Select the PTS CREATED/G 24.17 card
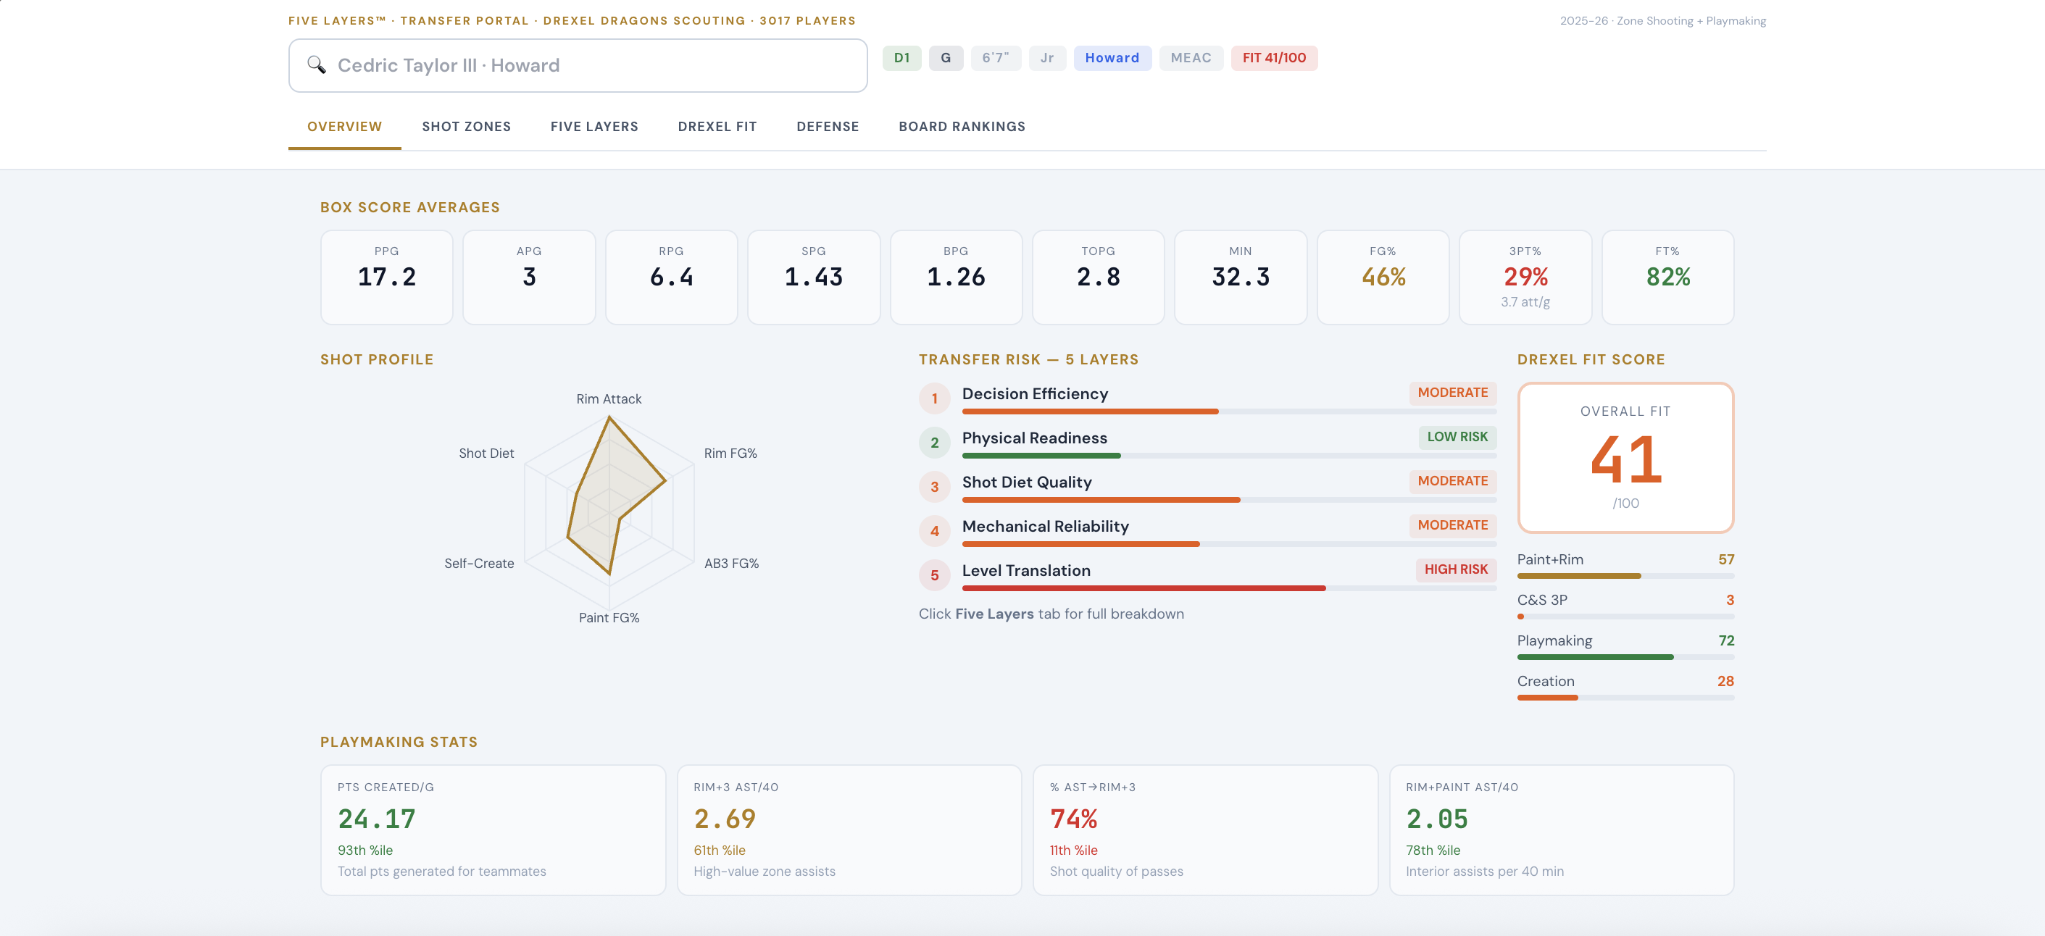Screen dimensions: 2045x936 click(493, 830)
